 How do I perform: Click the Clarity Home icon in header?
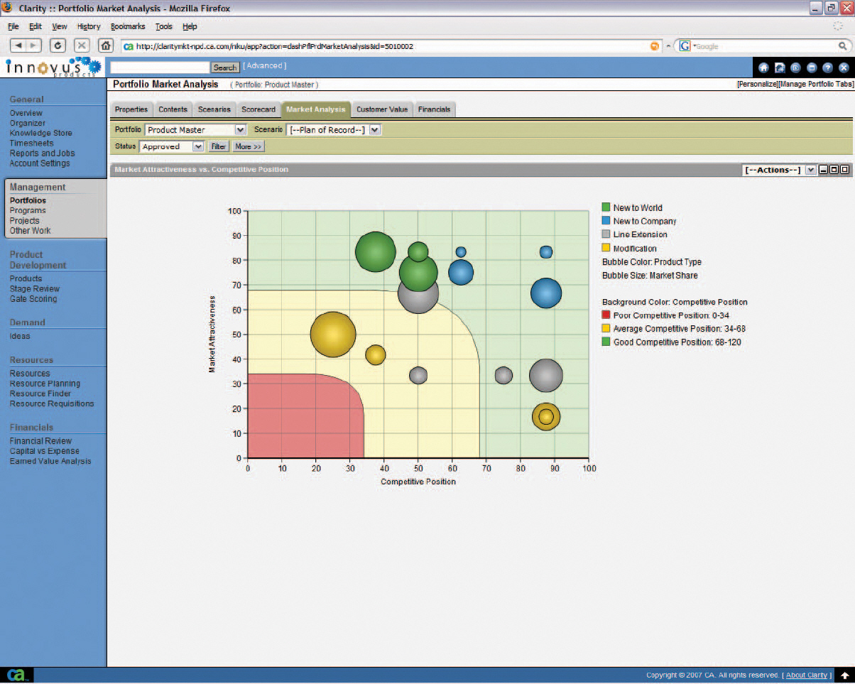pos(764,67)
